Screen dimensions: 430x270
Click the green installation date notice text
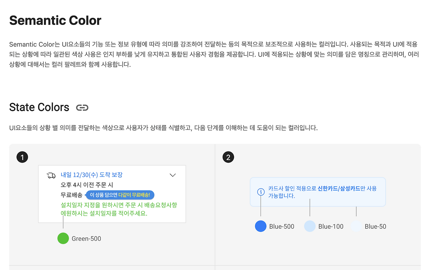[x=119, y=209]
